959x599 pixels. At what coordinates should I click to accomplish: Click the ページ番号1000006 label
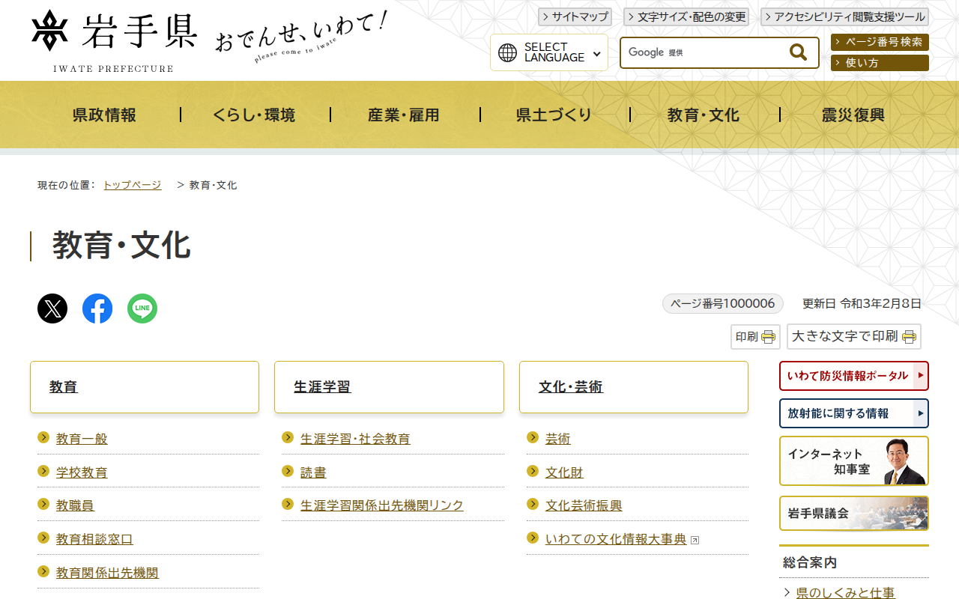pos(723,303)
